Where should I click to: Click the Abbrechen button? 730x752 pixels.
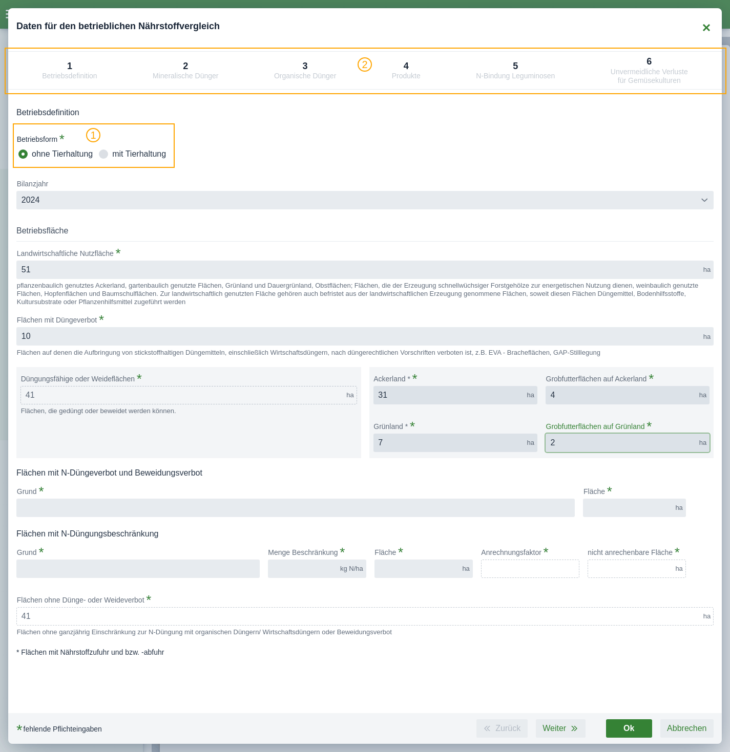687,728
